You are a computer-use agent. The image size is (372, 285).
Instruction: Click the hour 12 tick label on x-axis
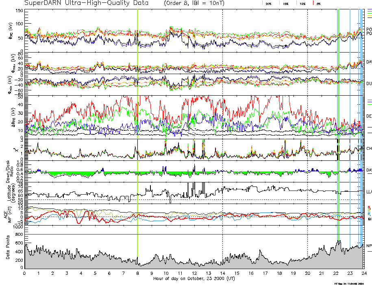pos(194,273)
